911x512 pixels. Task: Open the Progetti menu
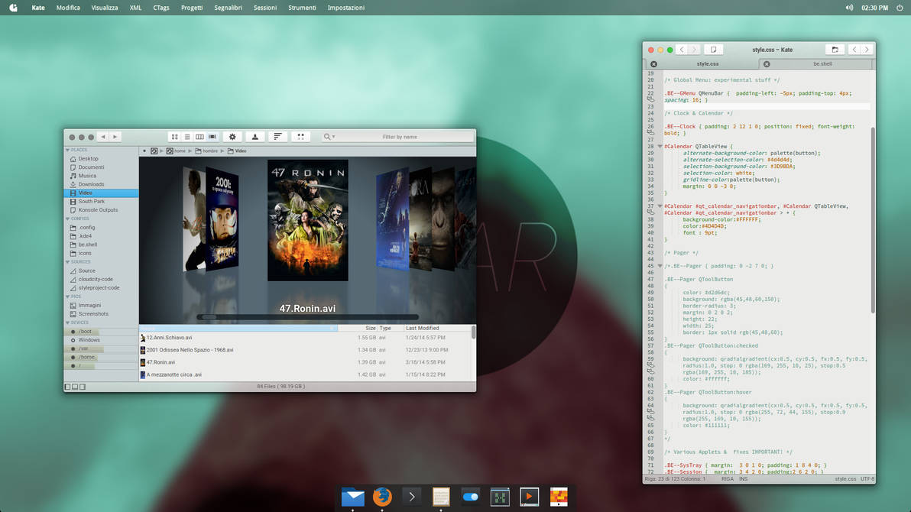coord(192,8)
